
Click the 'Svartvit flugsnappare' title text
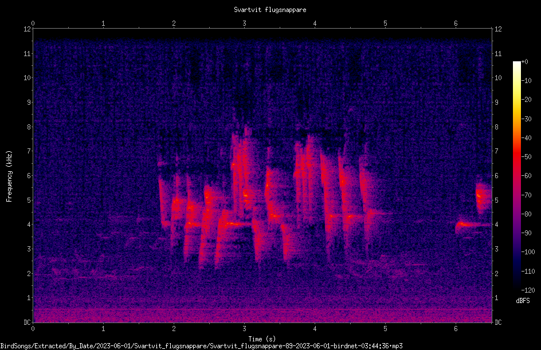click(x=270, y=10)
